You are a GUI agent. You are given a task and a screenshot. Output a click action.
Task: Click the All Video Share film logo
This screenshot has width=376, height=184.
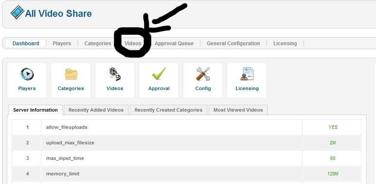[x=18, y=12]
